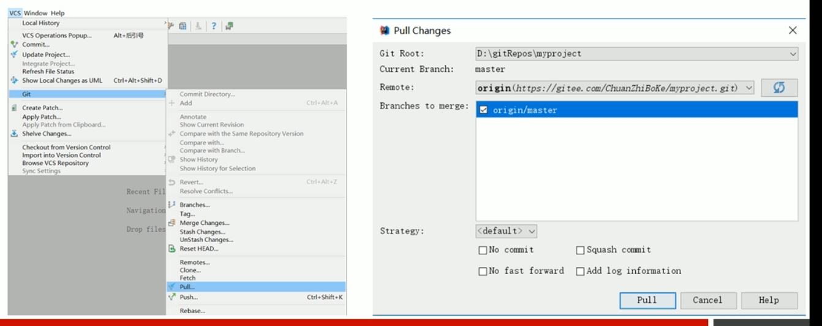Viewport: 822px width, 326px height.
Task: Click the refresh remote branches icon button
Action: tap(779, 88)
